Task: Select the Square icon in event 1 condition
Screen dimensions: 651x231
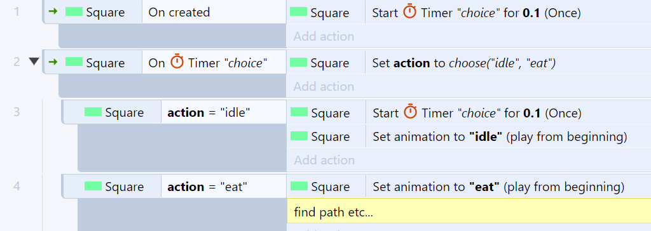Action: tap(74, 11)
